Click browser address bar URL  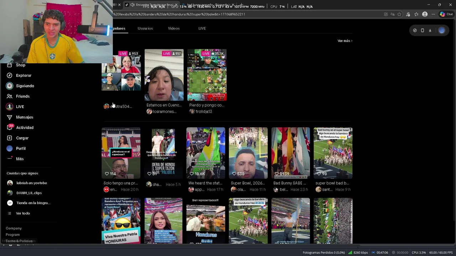coord(179,14)
